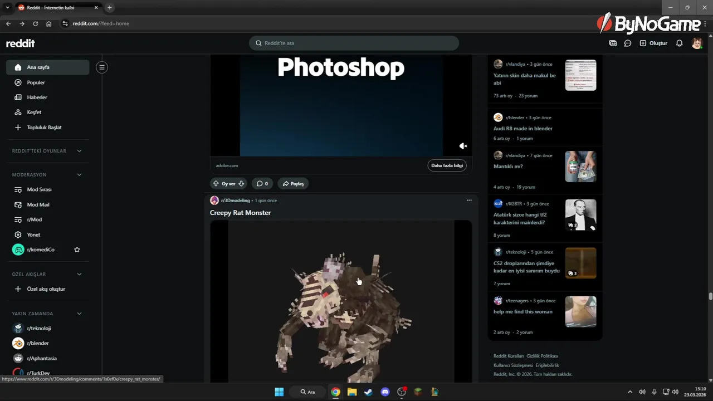Downvote the Adobe ad post

pos(241,184)
